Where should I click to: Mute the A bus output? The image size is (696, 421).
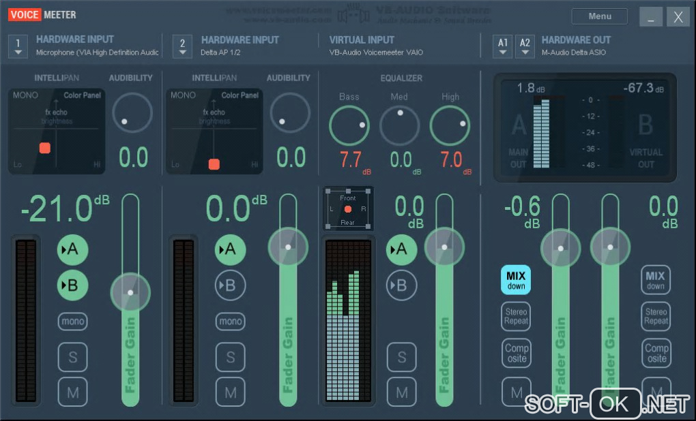517,391
